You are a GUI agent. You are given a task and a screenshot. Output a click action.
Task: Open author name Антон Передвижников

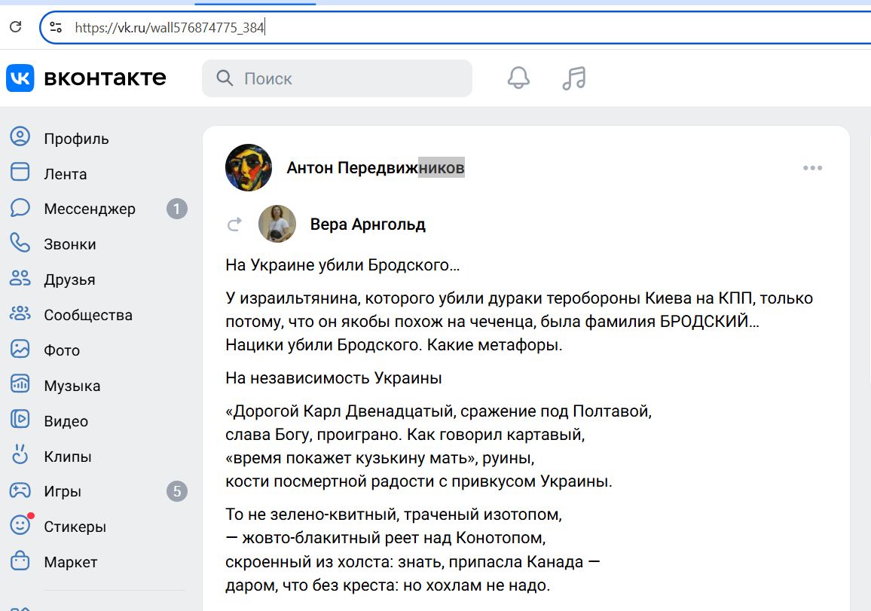[375, 168]
